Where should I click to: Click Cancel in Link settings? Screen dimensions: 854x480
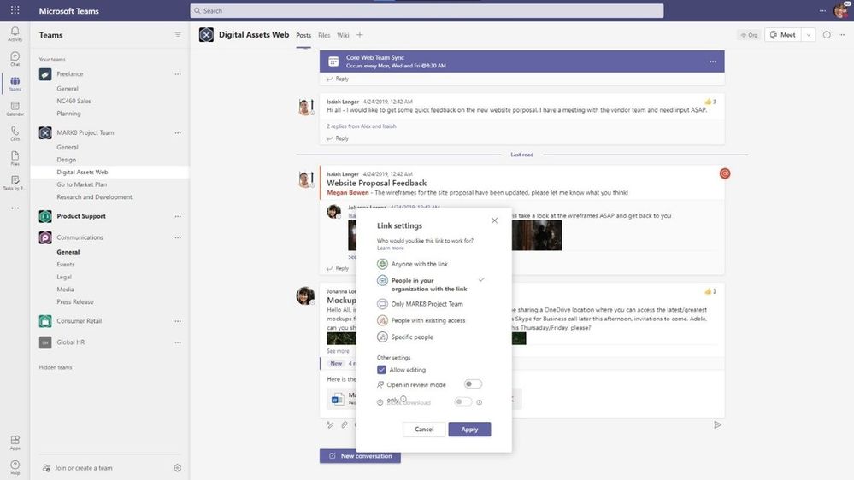(x=424, y=430)
